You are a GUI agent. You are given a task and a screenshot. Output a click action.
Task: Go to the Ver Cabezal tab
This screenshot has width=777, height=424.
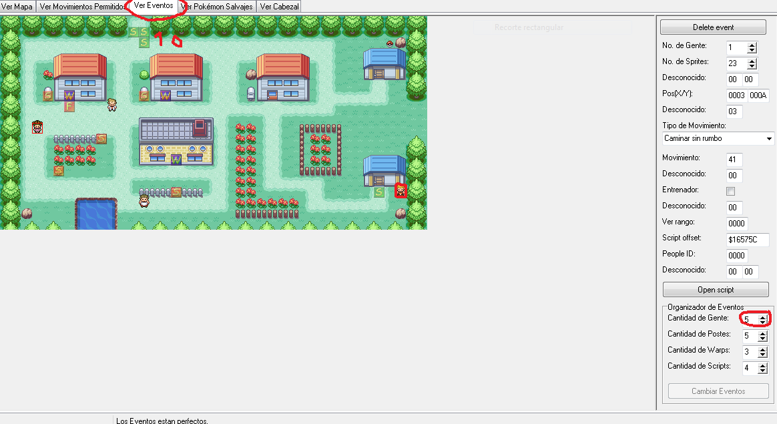coord(279,6)
